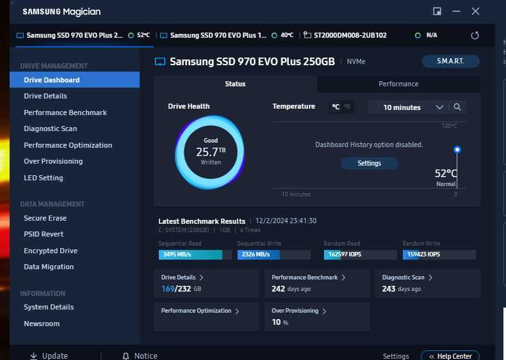Screen dimensions: 506x360
Task: Switch temperature unit to Fahrenheit
Action: 348,107
